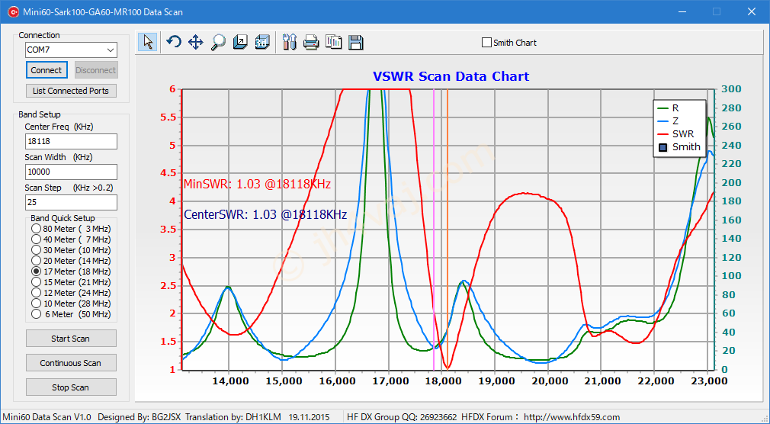Click 'Translation by: DH1KLM' status text
Screen dimensions: 770x424
pos(233,417)
